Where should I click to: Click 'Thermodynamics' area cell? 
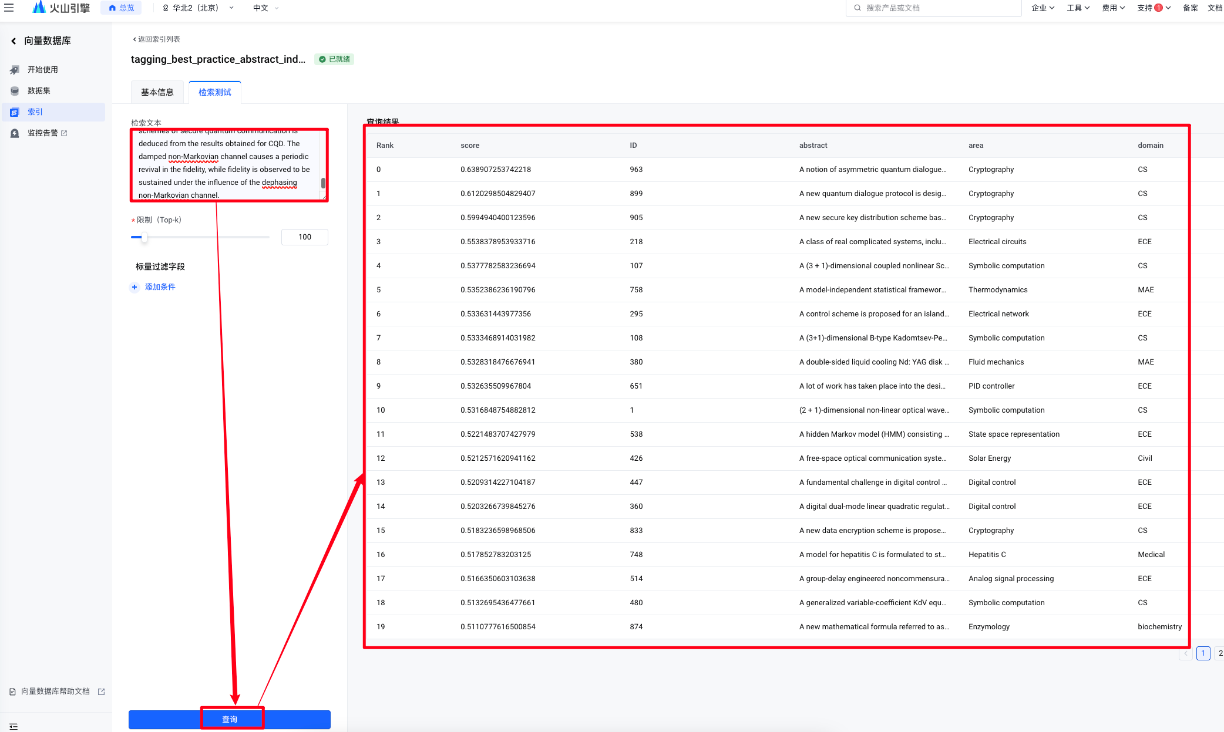coord(998,290)
